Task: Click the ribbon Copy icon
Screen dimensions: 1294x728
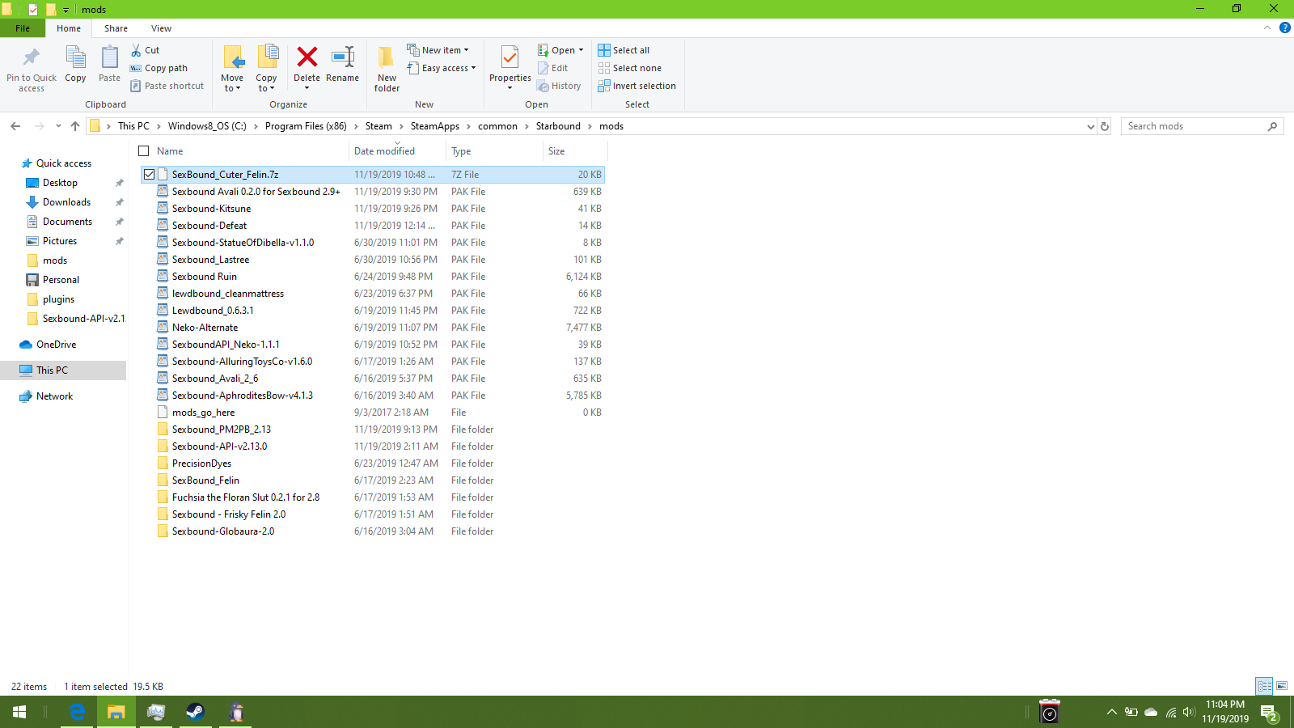Action: click(x=75, y=64)
